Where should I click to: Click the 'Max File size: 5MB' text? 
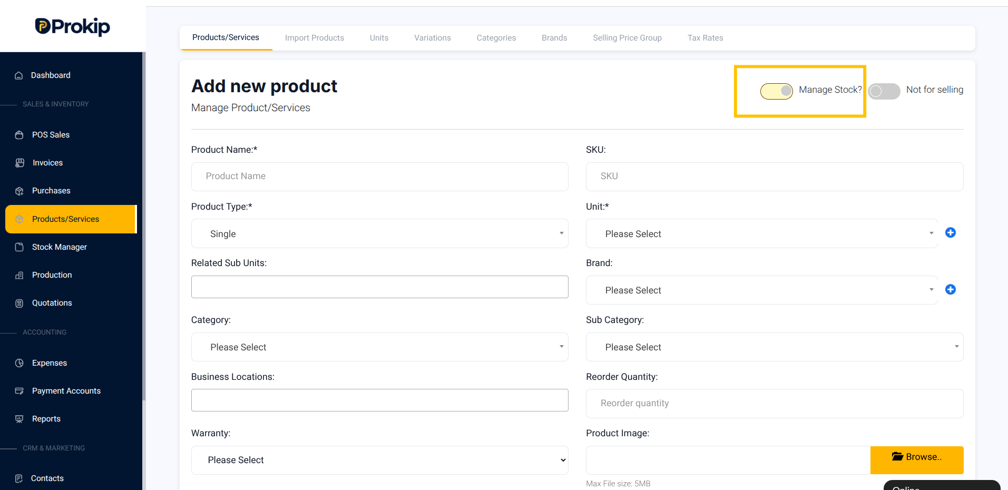click(618, 484)
